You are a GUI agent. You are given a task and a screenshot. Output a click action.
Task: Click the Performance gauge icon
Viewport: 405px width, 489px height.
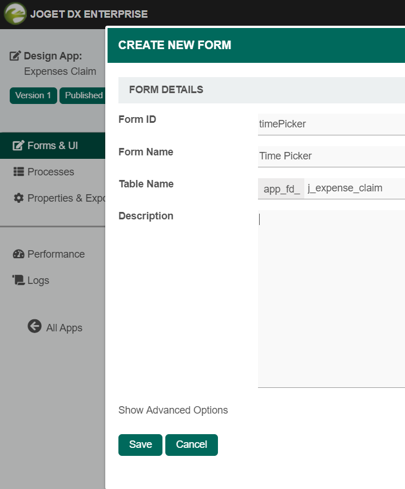18,254
